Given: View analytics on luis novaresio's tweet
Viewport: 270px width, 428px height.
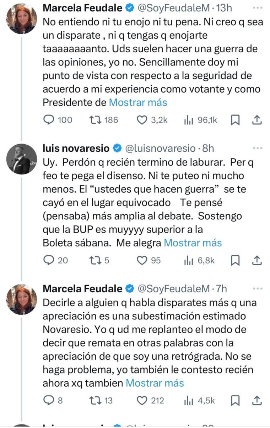Looking at the screenshot, I should (189, 261).
